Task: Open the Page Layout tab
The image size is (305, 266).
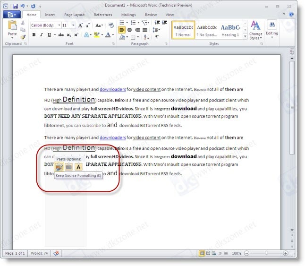Action: point(74,15)
